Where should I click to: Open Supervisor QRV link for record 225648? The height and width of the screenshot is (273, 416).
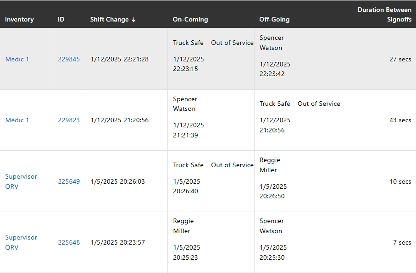(x=21, y=242)
